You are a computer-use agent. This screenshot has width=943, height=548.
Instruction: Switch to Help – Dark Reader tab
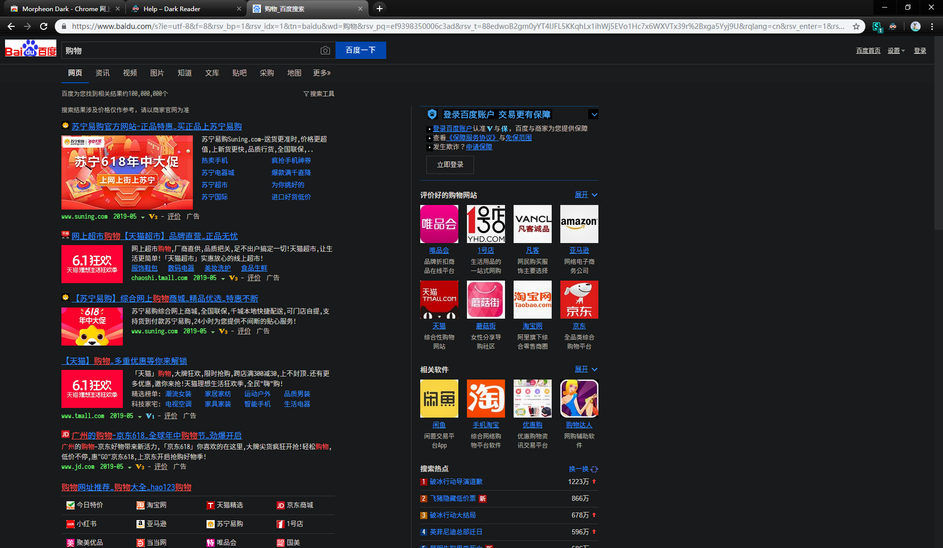(185, 9)
